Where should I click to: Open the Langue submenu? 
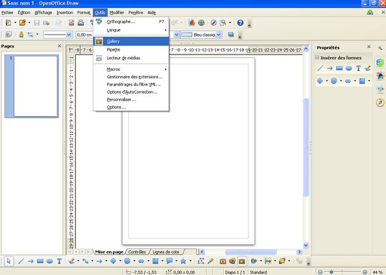(x=131, y=30)
